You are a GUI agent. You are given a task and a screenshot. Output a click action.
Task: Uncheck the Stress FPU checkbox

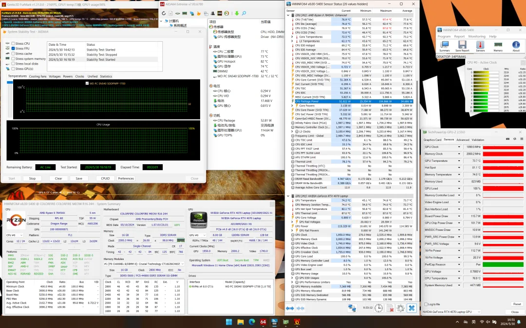13,49
